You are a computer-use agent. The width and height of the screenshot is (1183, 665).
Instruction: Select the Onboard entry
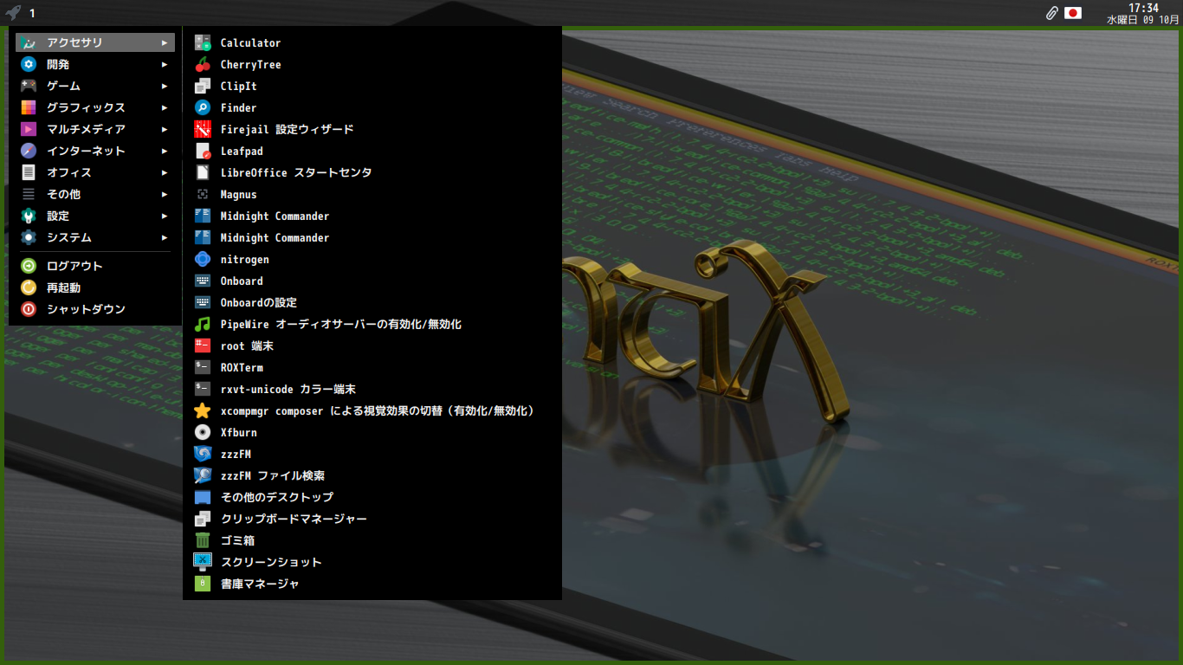[372, 281]
